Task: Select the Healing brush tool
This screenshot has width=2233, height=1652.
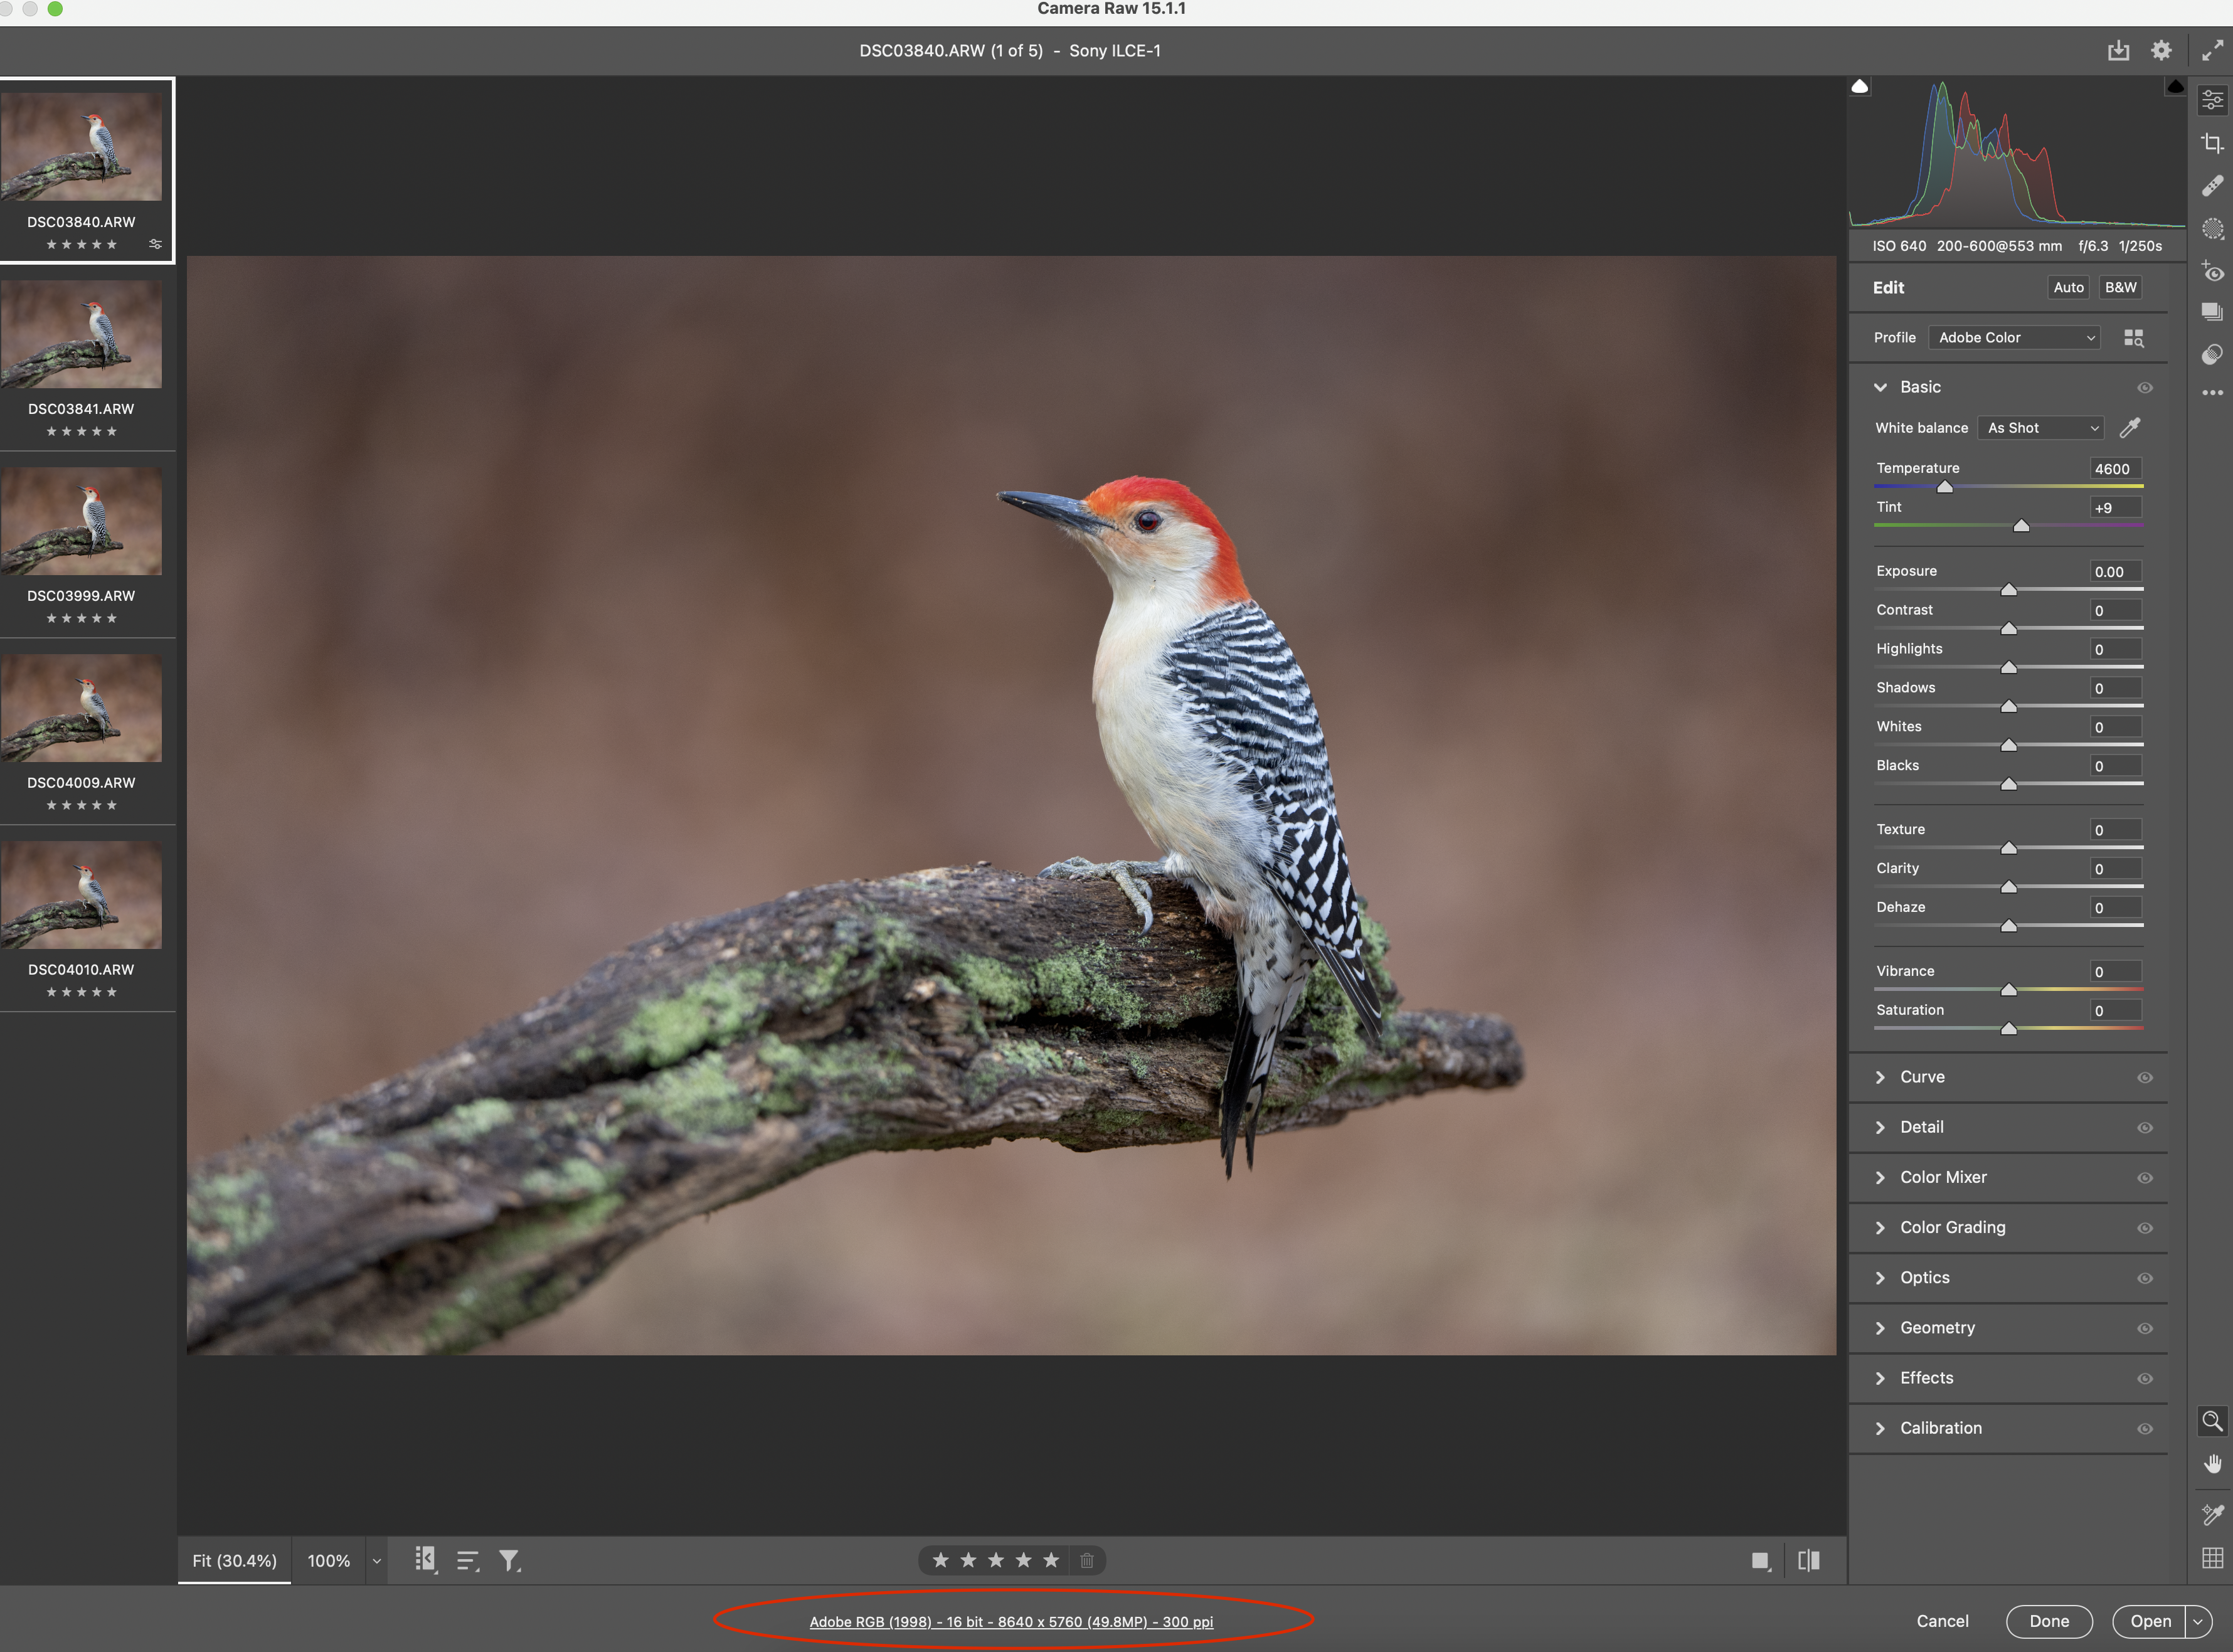Action: 2212,186
